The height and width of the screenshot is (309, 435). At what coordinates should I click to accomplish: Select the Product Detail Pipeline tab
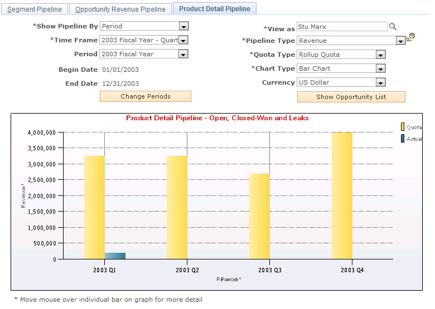[x=215, y=8]
